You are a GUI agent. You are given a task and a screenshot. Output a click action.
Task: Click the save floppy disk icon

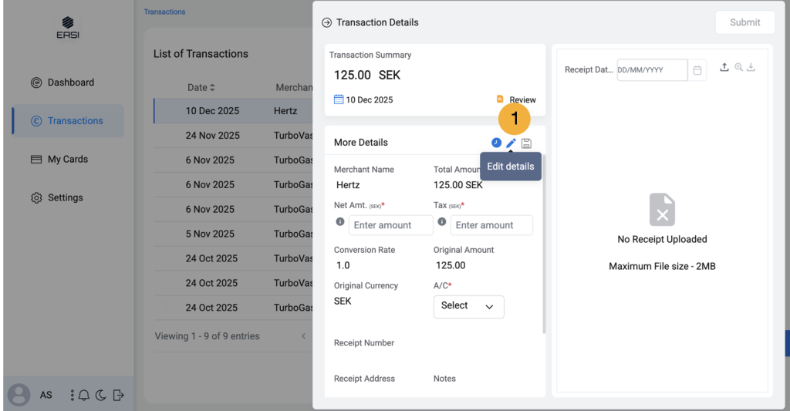pos(526,143)
